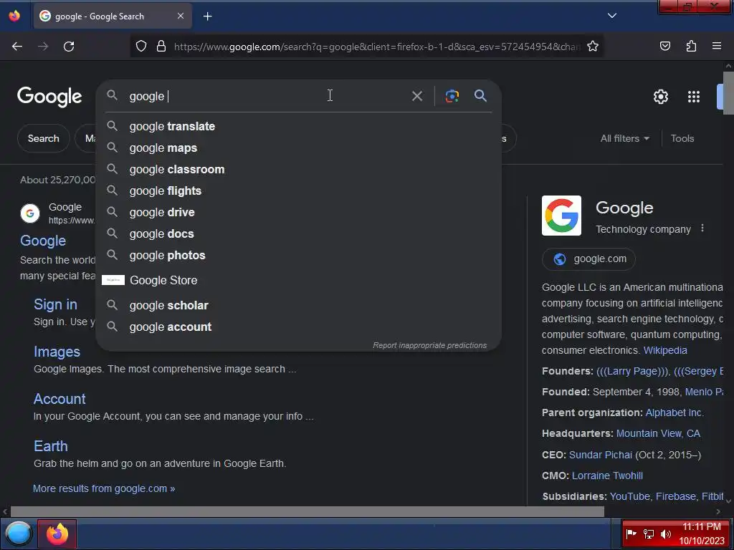Viewport: 734px width, 550px height.
Task: Bookmark this page with the star icon
Action: pos(593,46)
